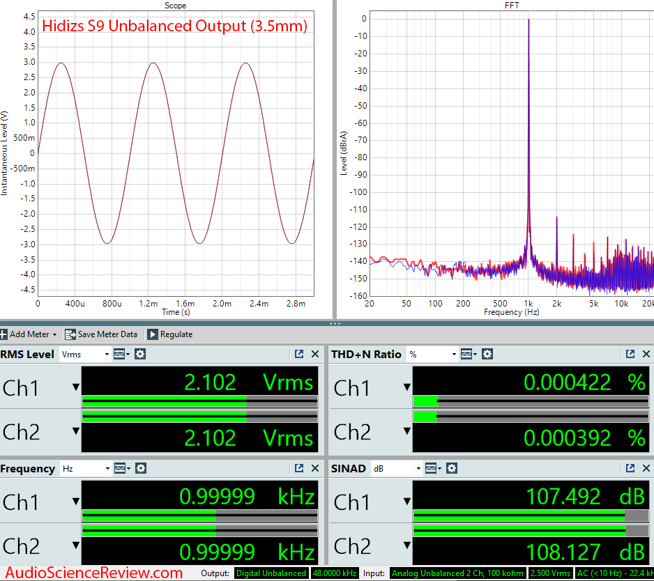Viewport: 654px width, 581px height.
Task: Expand RMS Level Ch2 channel arrow
Action: click(x=76, y=431)
